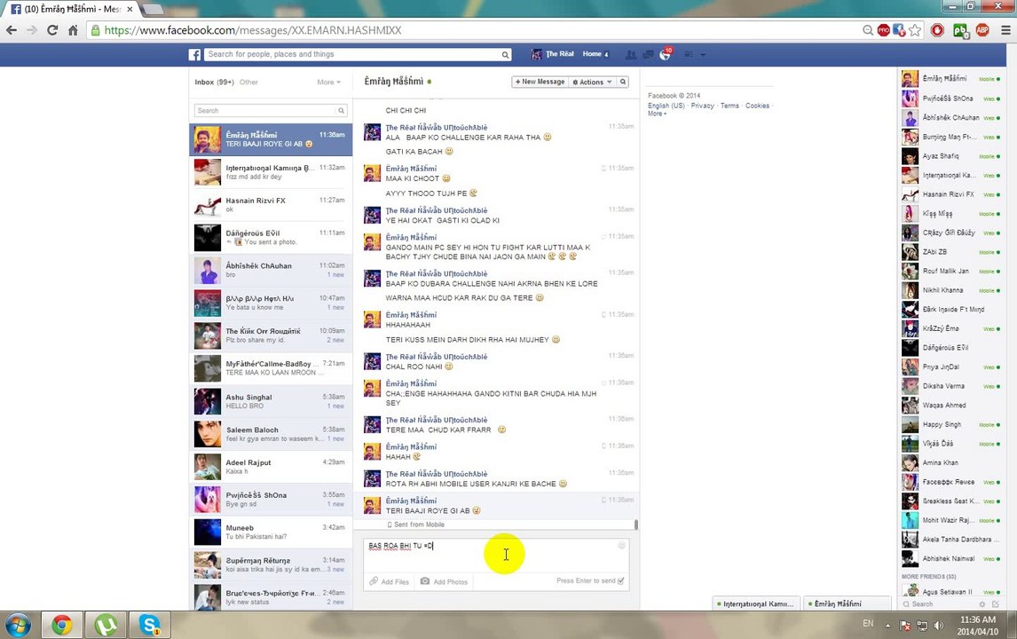Click the Facebook logo icon
The image size is (1017, 639).
coord(194,54)
